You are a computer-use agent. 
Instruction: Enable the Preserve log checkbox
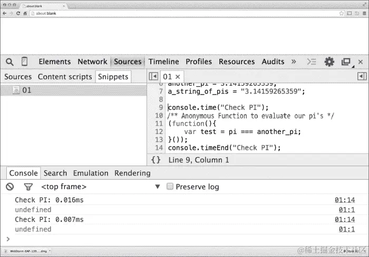pyautogui.click(x=170, y=187)
